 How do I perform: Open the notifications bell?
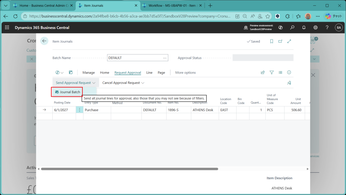(x=304, y=28)
